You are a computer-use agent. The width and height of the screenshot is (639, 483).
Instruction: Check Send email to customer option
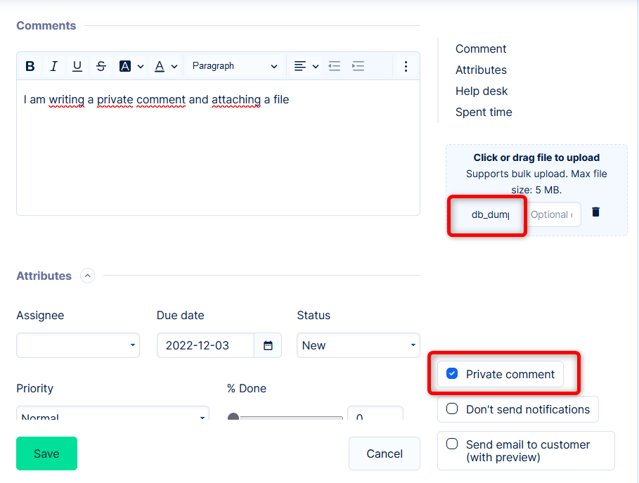(453, 444)
